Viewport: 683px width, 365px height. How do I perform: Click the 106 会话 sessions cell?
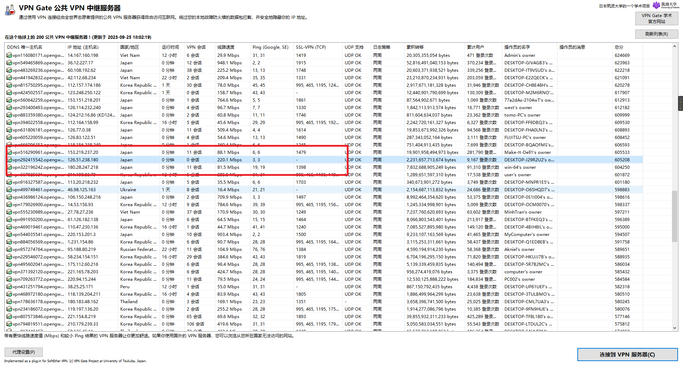(x=195, y=324)
